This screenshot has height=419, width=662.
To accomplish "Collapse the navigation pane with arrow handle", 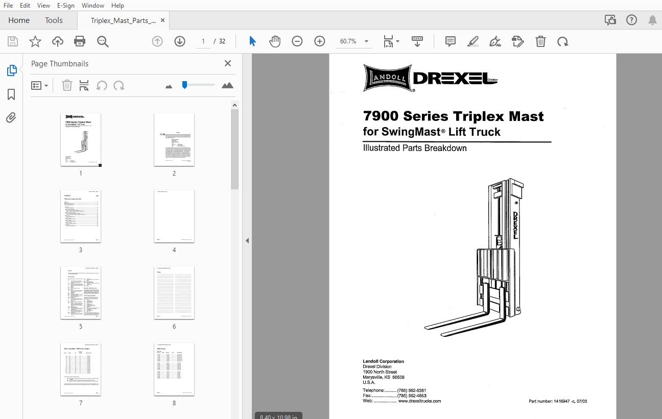I will coord(247,240).
